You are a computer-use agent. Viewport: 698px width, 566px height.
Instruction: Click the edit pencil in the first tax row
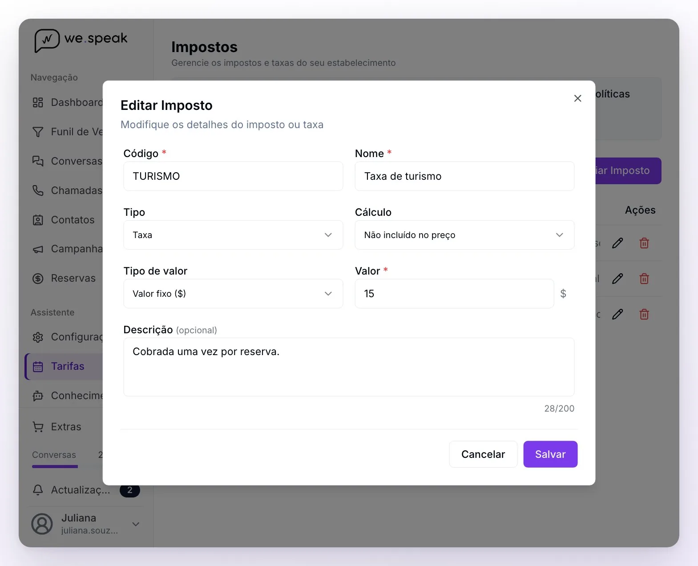point(617,243)
